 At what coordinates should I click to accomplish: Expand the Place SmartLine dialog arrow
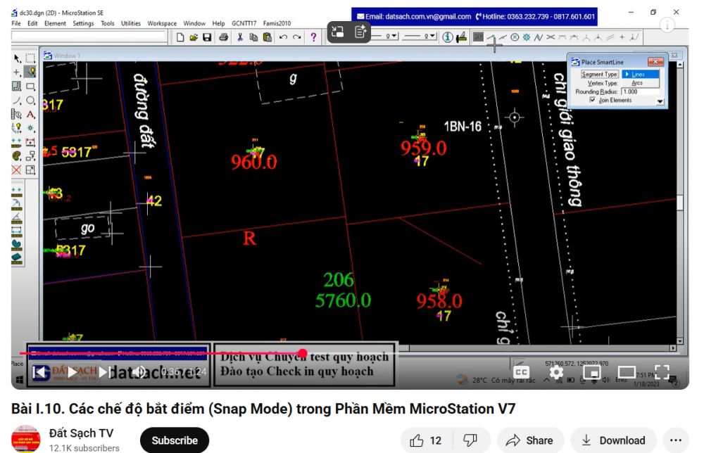pos(660,101)
